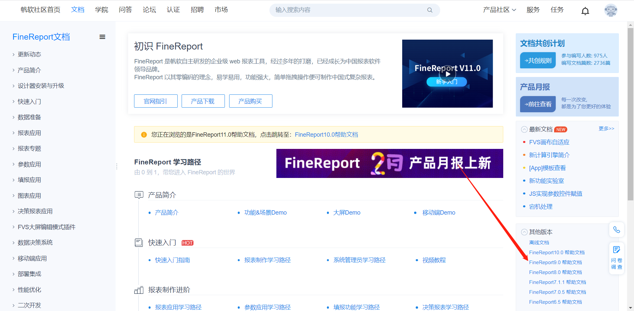Click the page vertical scrollbar
Viewport: 634px width, 311px height.
click(x=630, y=114)
